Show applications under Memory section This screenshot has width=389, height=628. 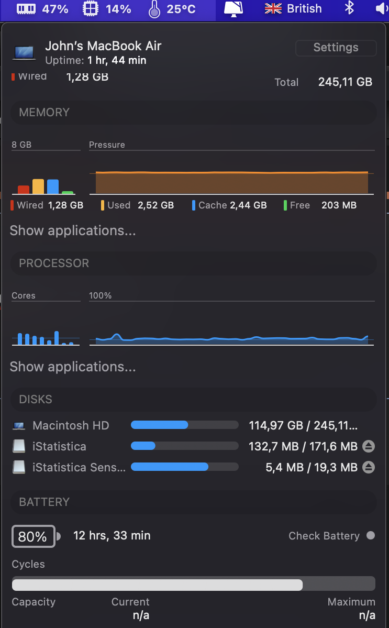click(x=73, y=230)
